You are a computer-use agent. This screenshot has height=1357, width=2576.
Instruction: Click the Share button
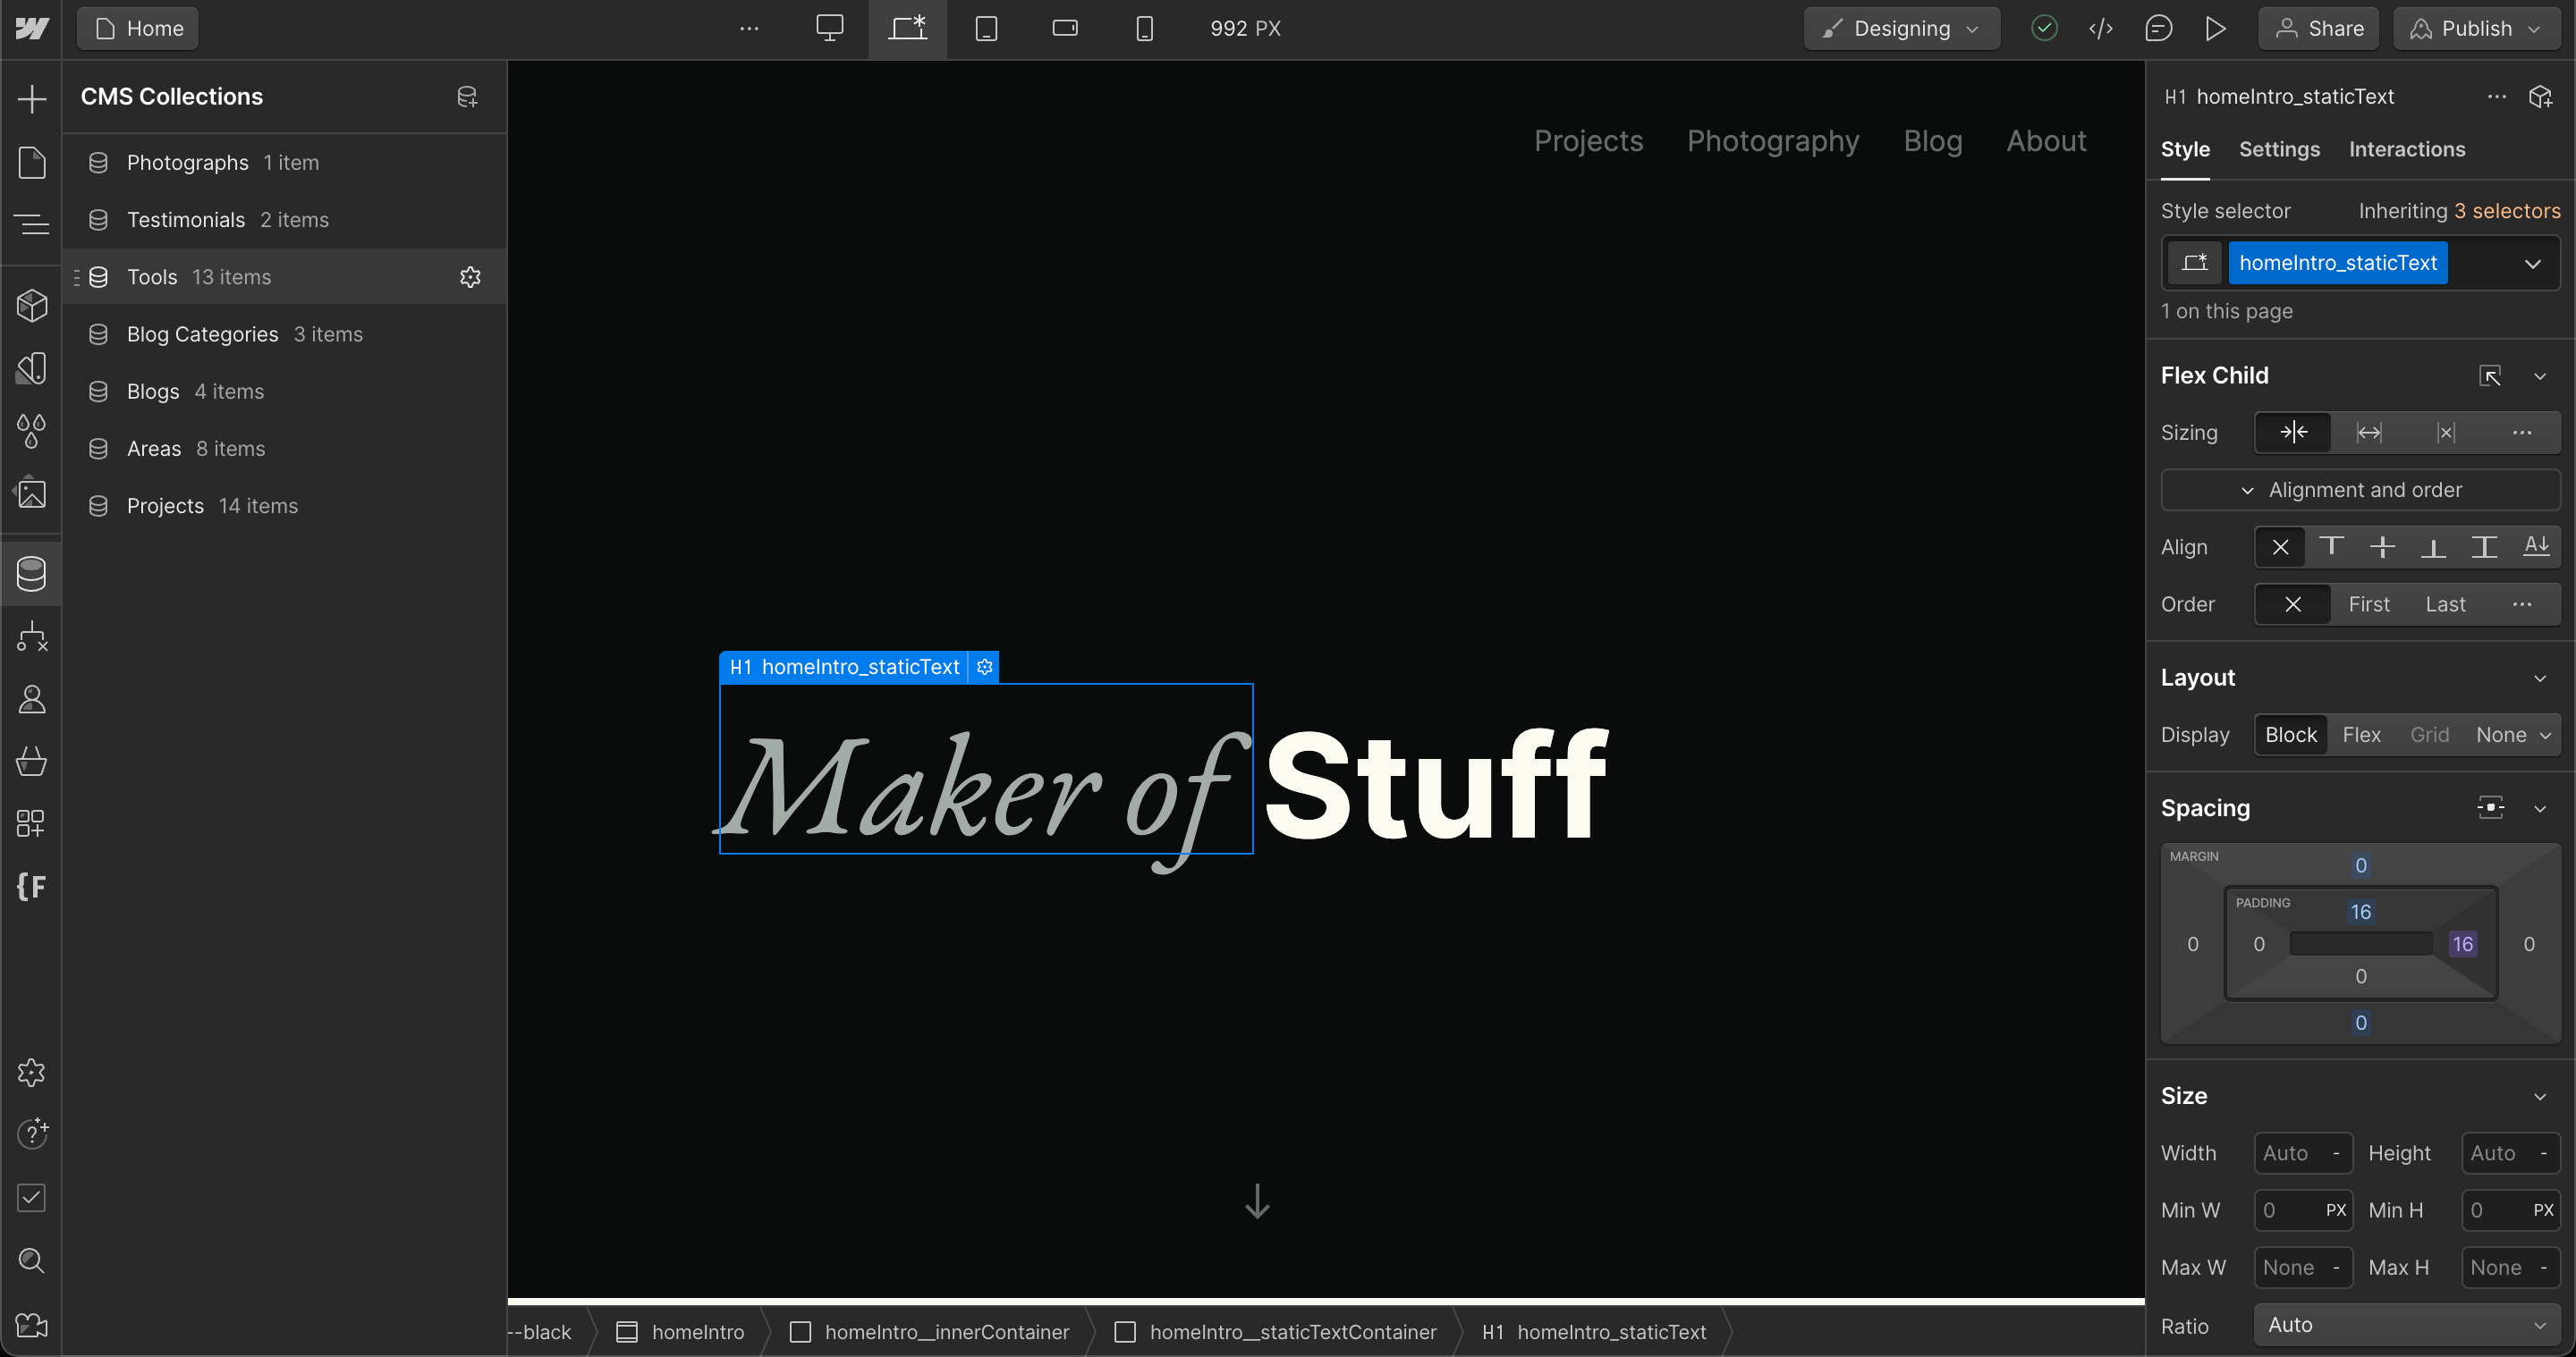2318,28
